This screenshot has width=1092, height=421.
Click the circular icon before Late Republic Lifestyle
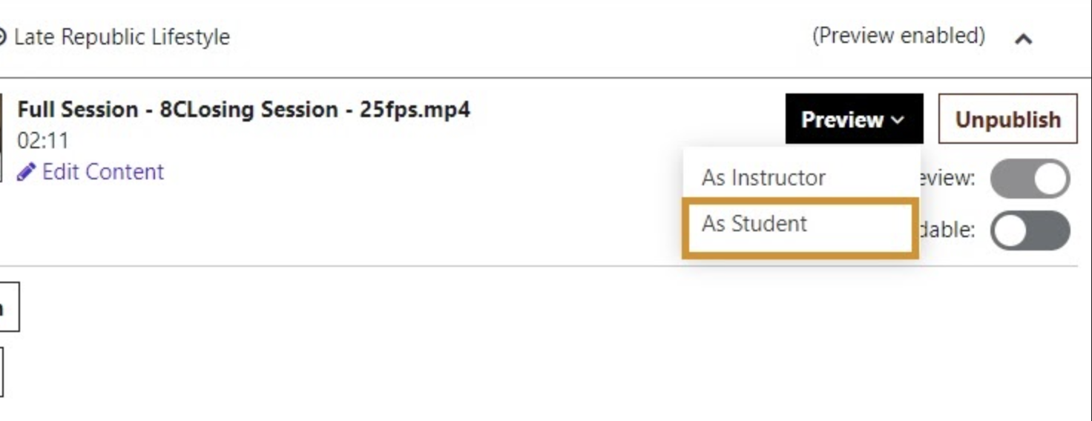[2, 36]
